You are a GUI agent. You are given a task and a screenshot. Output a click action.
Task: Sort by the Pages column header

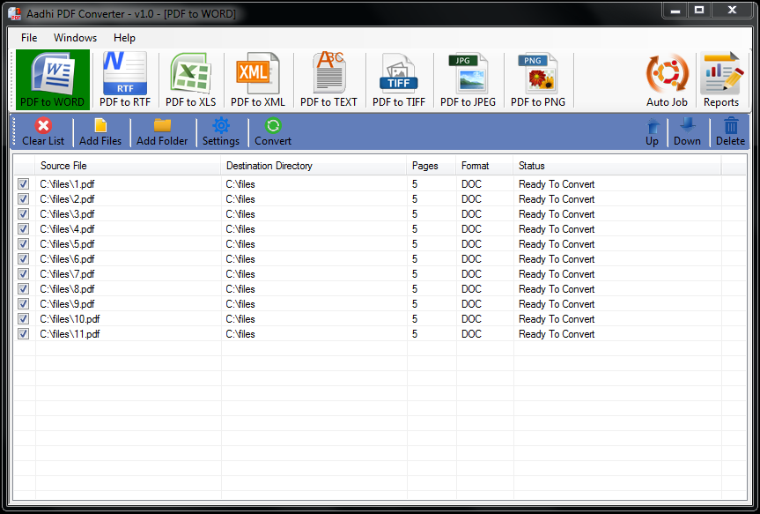pyautogui.click(x=432, y=166)
